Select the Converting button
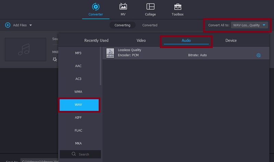 tap(122, 25)
